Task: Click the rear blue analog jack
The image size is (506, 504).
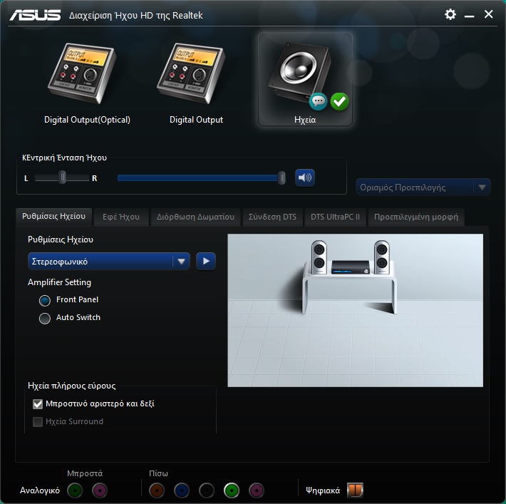Action: coord(182,490)
